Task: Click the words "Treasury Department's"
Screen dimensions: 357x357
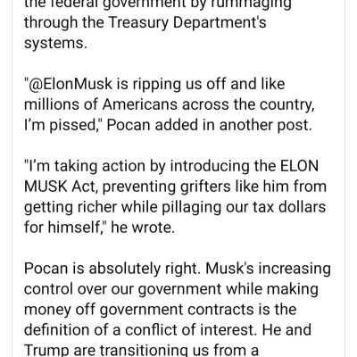Action: [187, 23]
